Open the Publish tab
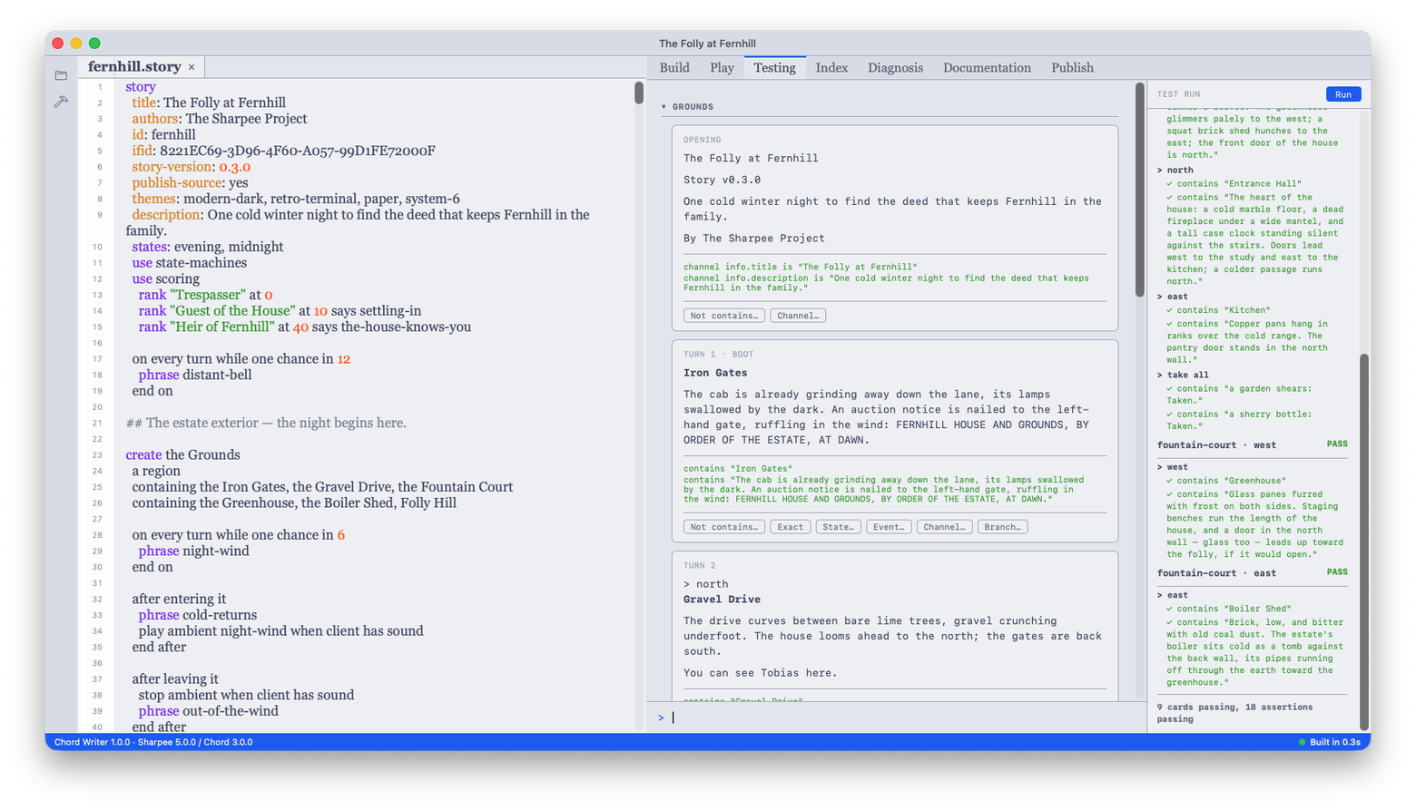1416x810 pixels. pyautogui.click(x=1072, y=68)
